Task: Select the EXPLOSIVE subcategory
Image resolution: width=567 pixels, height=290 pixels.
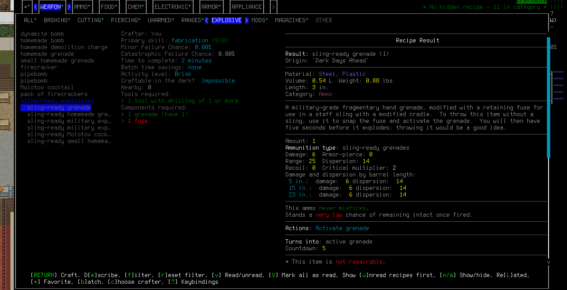Action: pos(227,20)
